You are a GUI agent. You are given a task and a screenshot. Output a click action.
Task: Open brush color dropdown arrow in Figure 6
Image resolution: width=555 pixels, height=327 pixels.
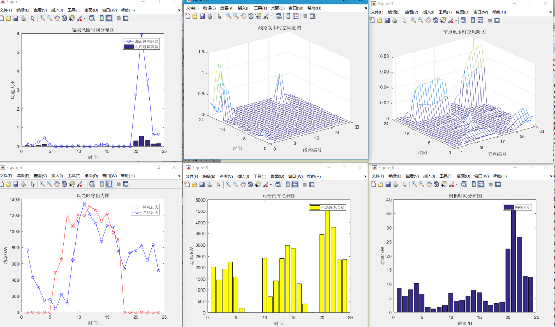pyautogui.click(x=457, y=185)
